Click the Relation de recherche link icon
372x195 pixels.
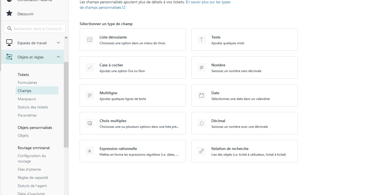(x=202, y=151)
